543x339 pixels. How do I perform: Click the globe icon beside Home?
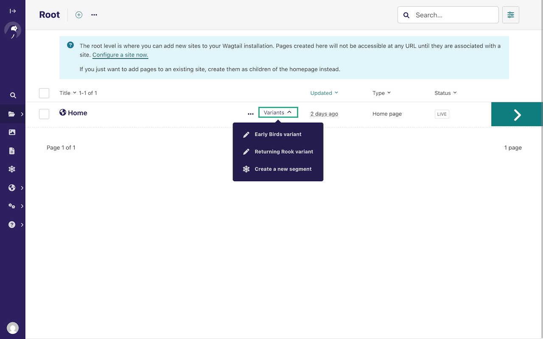63,112
